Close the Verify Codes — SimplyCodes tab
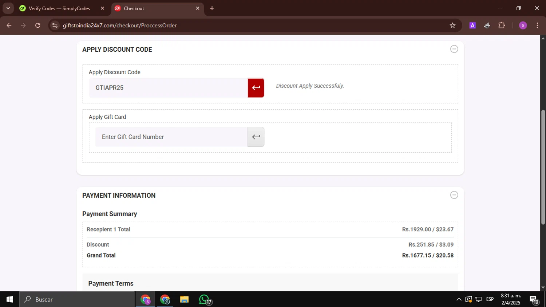 pyautogui.click(x=102, y=8)
